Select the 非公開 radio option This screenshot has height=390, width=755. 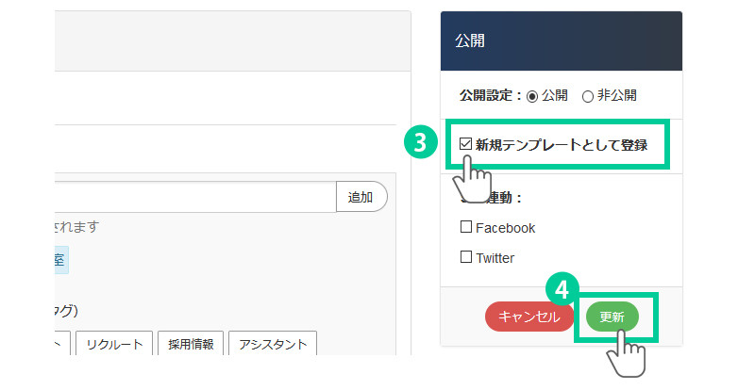pyautogui.click(x=588, y=96)
